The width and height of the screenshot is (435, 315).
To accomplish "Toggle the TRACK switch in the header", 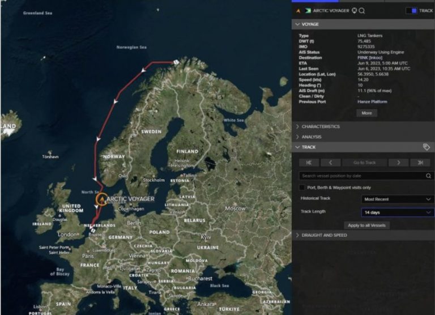I will click(411, 11).
